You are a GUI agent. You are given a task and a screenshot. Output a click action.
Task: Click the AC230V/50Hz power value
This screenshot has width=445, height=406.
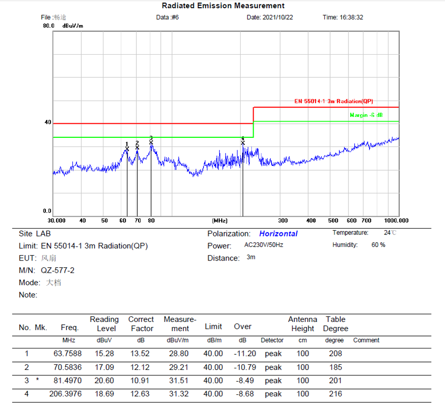click(264, 245)
